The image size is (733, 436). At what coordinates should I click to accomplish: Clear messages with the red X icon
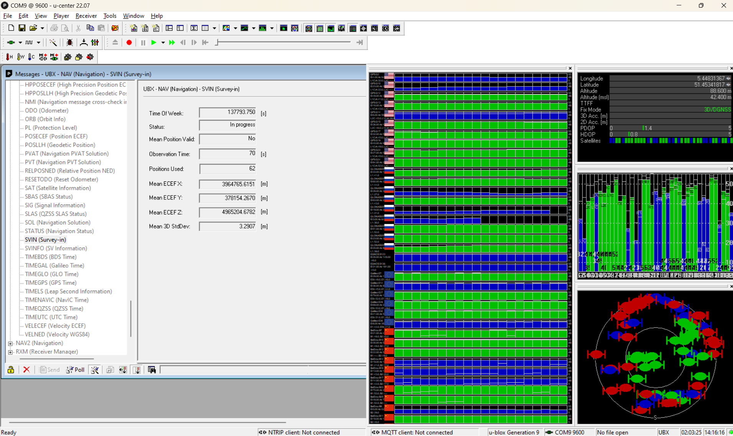(x=26, y=370)
